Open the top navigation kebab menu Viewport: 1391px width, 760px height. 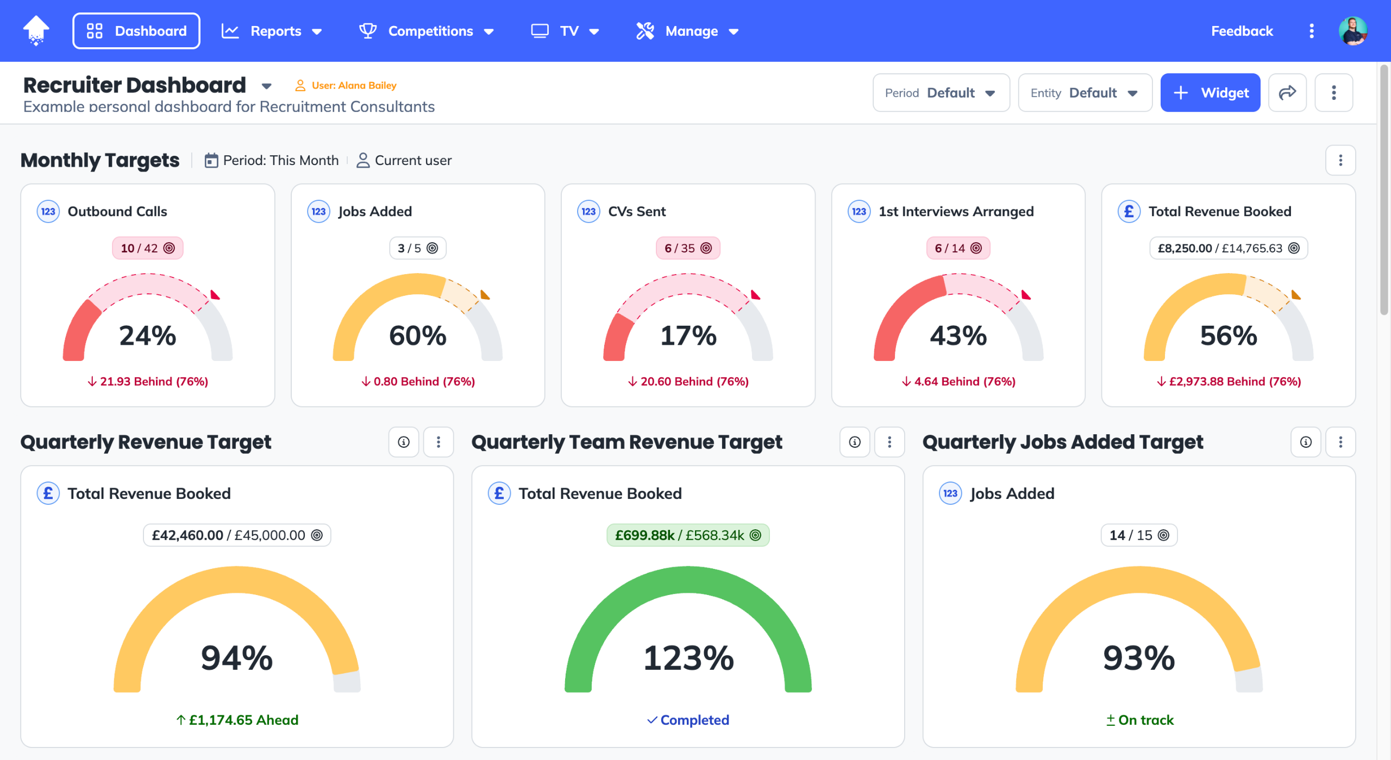pos(1311,31)
